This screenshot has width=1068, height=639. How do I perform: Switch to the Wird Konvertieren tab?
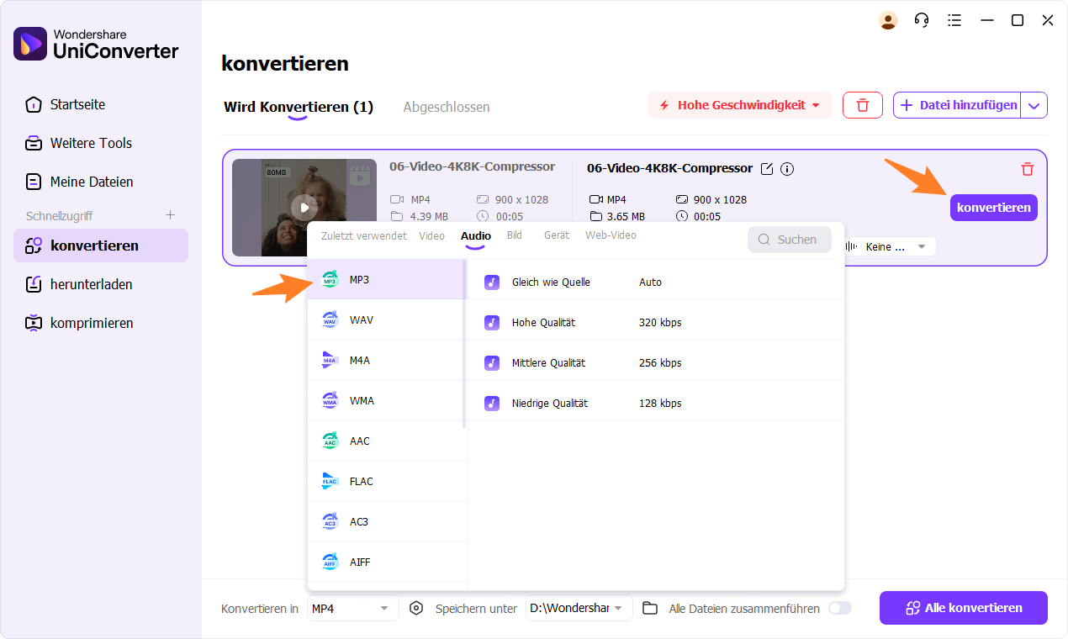(299, 107)
